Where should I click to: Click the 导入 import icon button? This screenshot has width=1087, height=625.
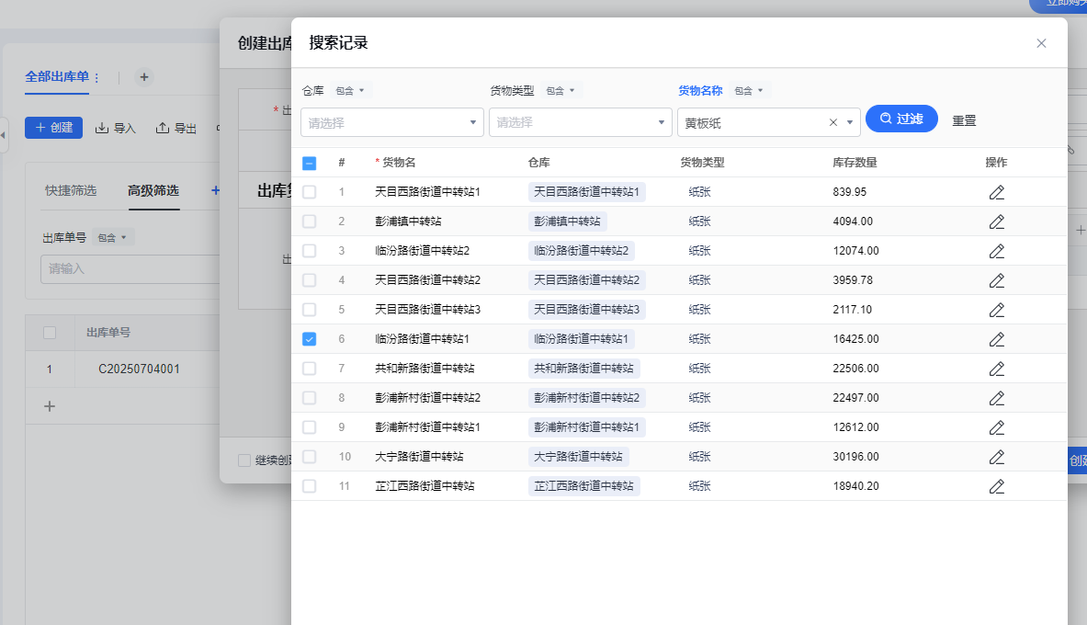coord(115,128)
